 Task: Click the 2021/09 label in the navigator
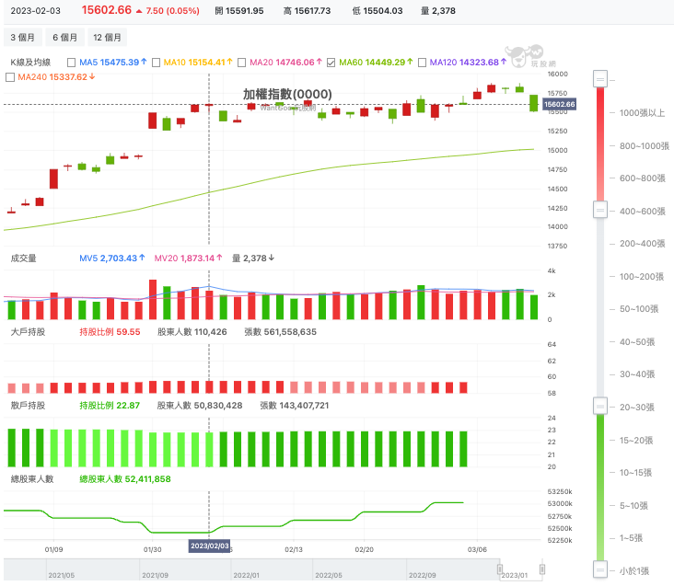156,575
